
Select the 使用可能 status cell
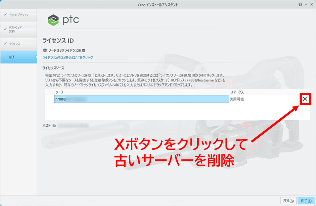(237, 99)
